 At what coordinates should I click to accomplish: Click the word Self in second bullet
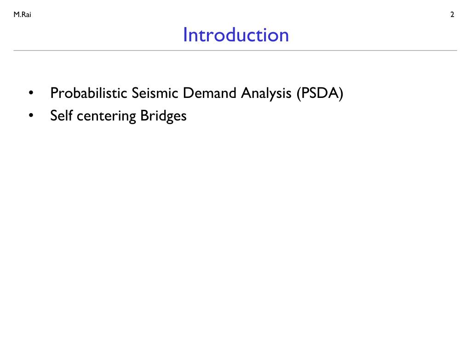pos(62,115)
